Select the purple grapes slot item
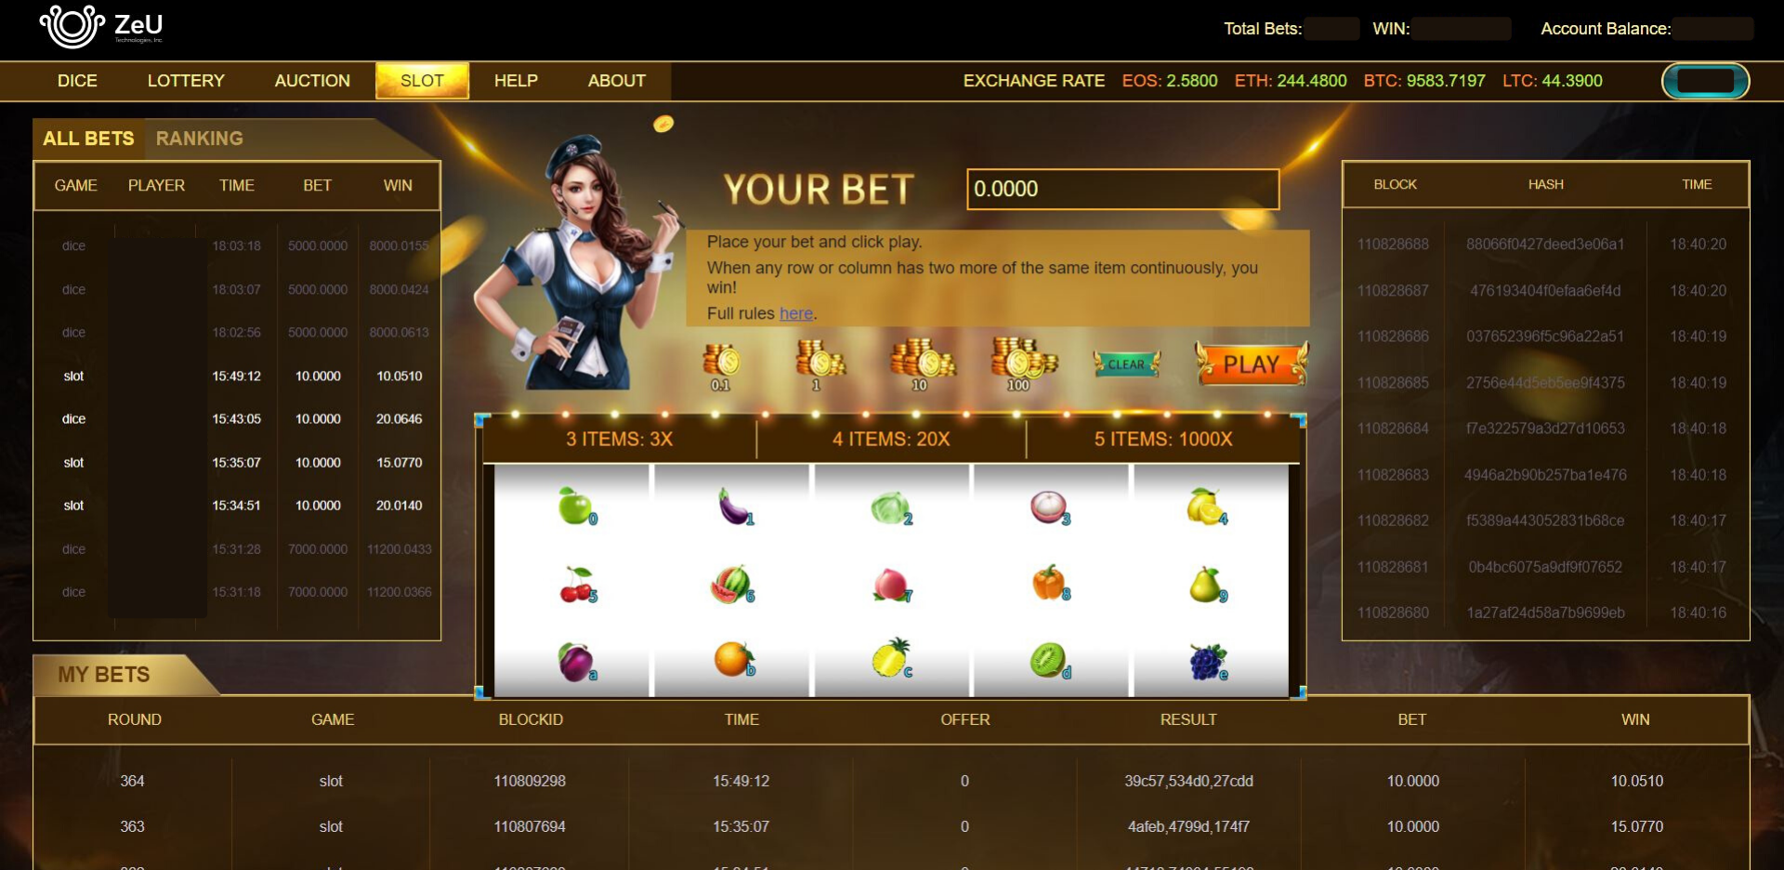Viewport: 1784px width, 870px height. [x=1208, y=662]
